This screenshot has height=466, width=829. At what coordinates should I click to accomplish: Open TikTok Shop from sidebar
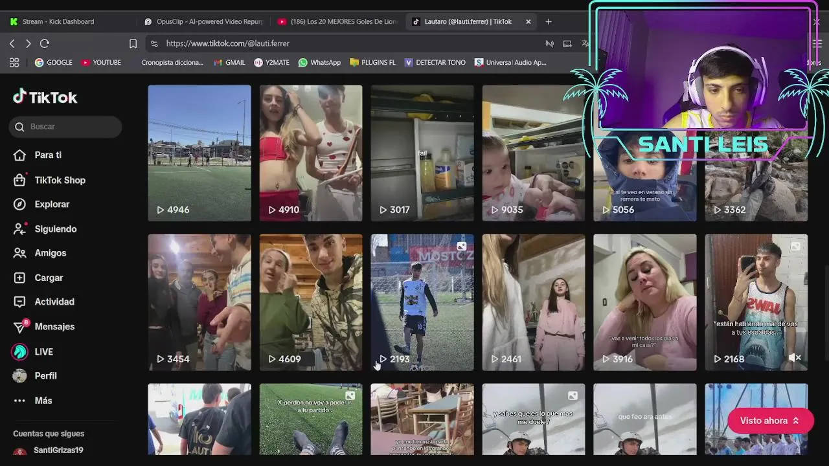49,180
